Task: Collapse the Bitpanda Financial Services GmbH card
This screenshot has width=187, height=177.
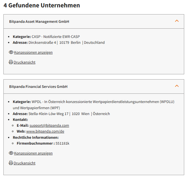Action: (177, 86)
